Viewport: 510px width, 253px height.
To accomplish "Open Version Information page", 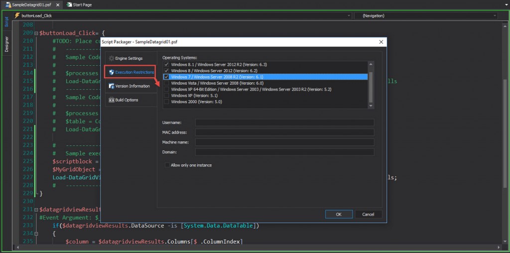I will pyautogui.click(x=131, y=86).
